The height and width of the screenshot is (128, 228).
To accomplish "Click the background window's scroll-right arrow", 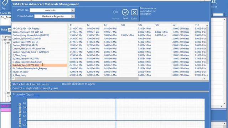I will tap(221, 106).
